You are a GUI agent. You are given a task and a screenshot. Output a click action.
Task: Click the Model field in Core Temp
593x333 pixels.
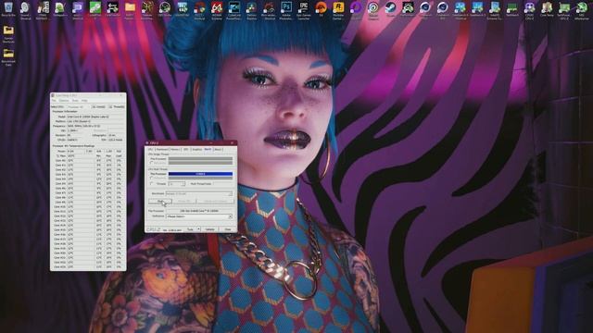click(96, 117)
